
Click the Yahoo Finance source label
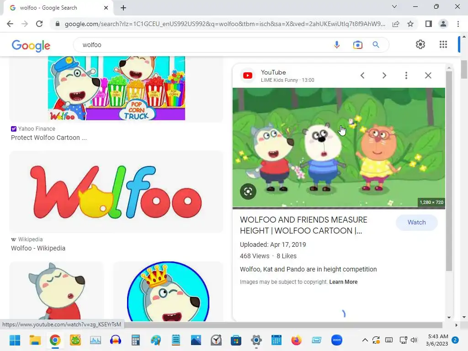pos(37,128)
